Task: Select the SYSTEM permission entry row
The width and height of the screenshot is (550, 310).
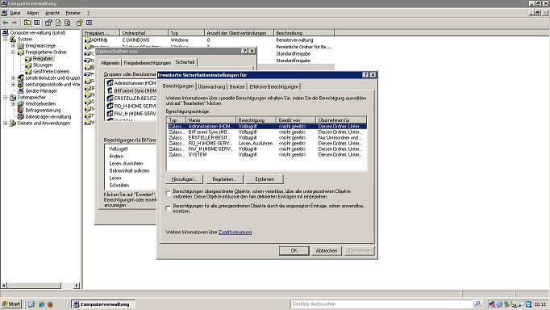Action: (x=267, y=154)
